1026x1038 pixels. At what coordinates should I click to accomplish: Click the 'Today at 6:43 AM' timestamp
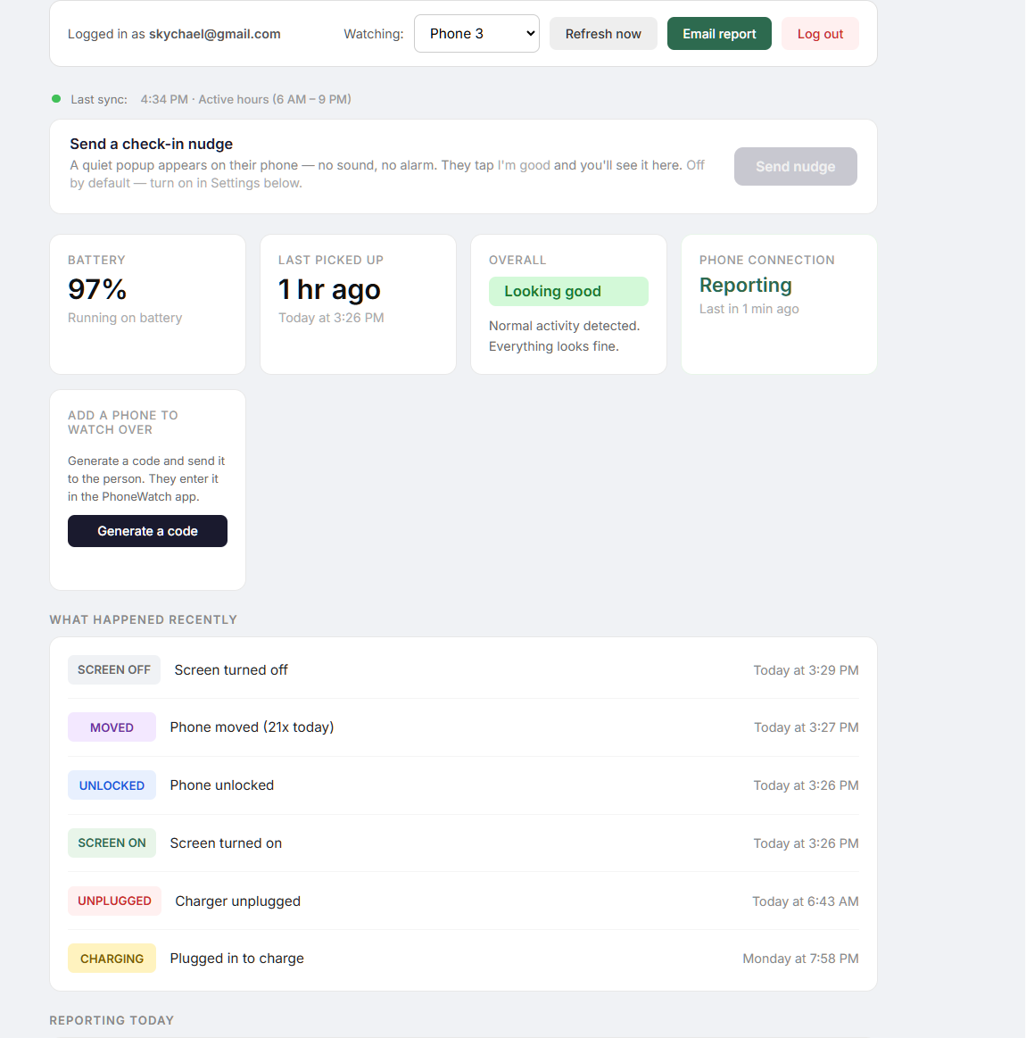click(806, 901)
